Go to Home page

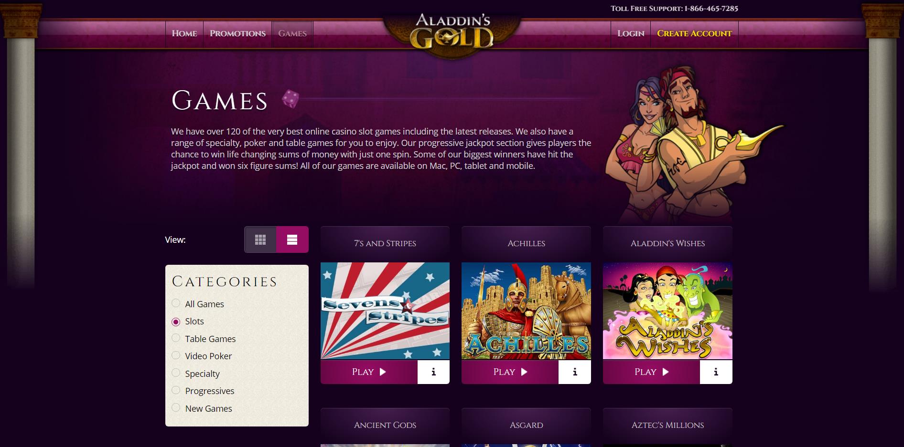pyautogui.click(x=184, y=33)
